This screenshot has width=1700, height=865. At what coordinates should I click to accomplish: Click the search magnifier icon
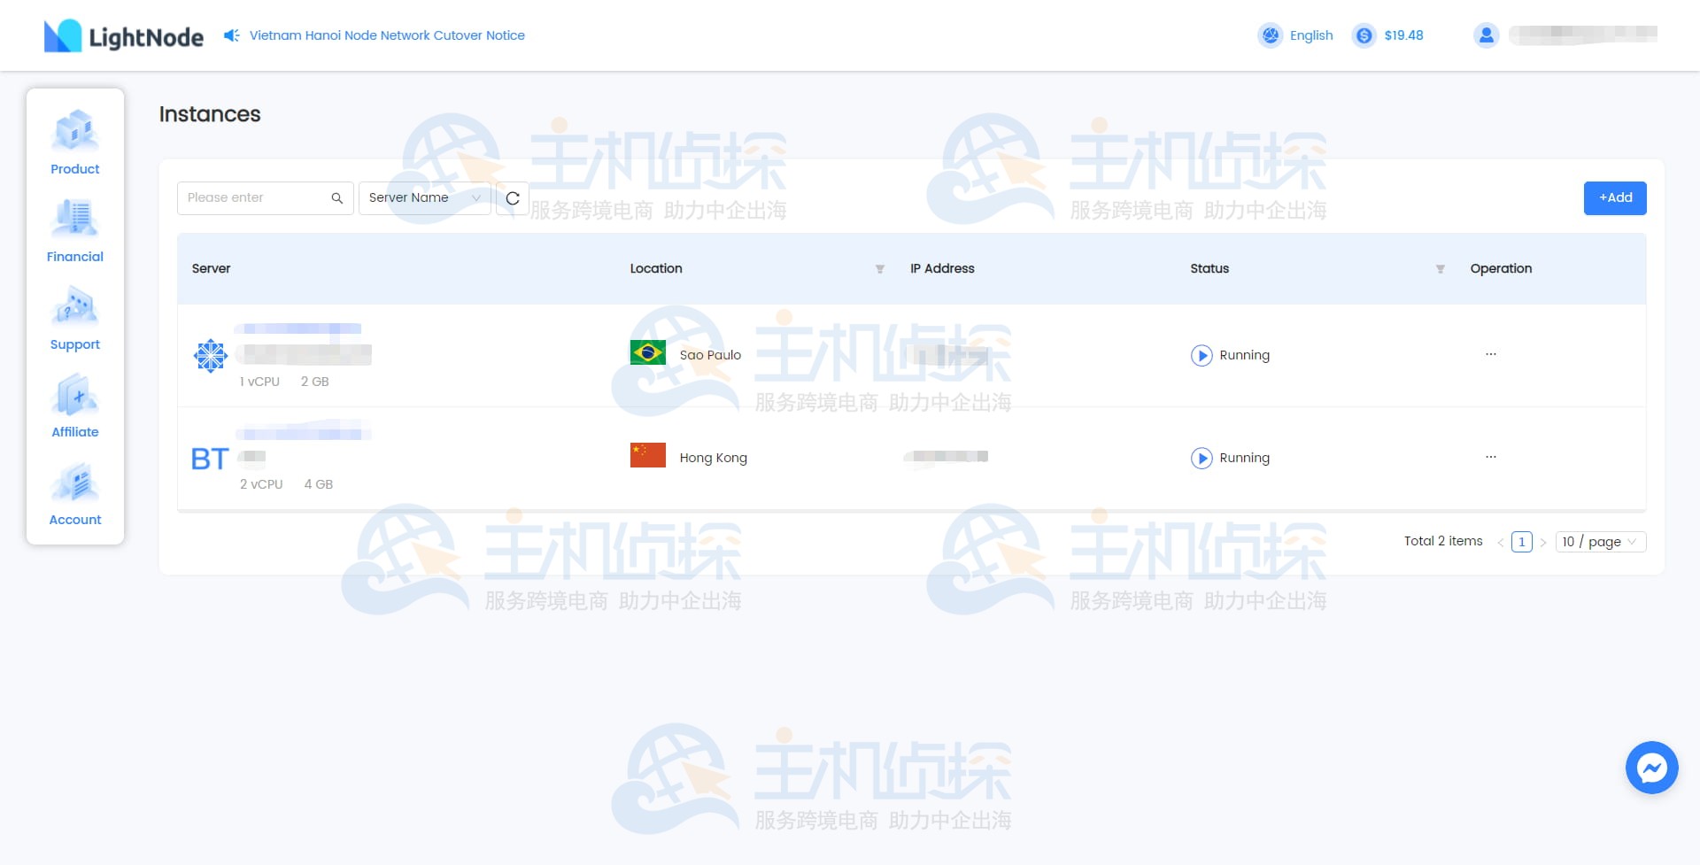(x=336, y=197)
